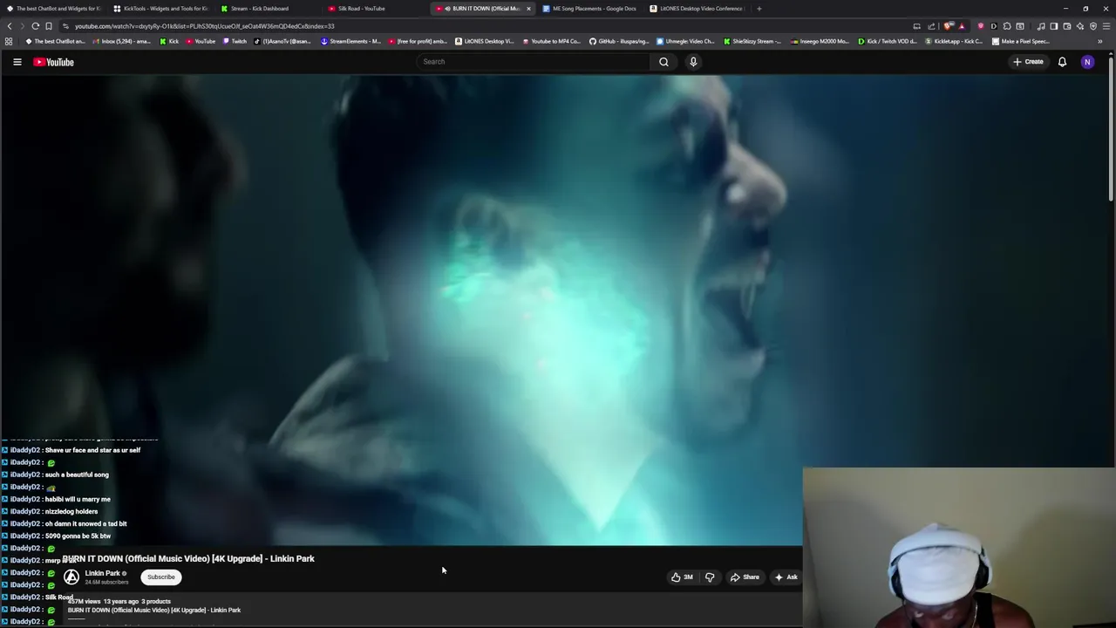
Task: Click the browser back arrow
Action: tap(10, 26)
